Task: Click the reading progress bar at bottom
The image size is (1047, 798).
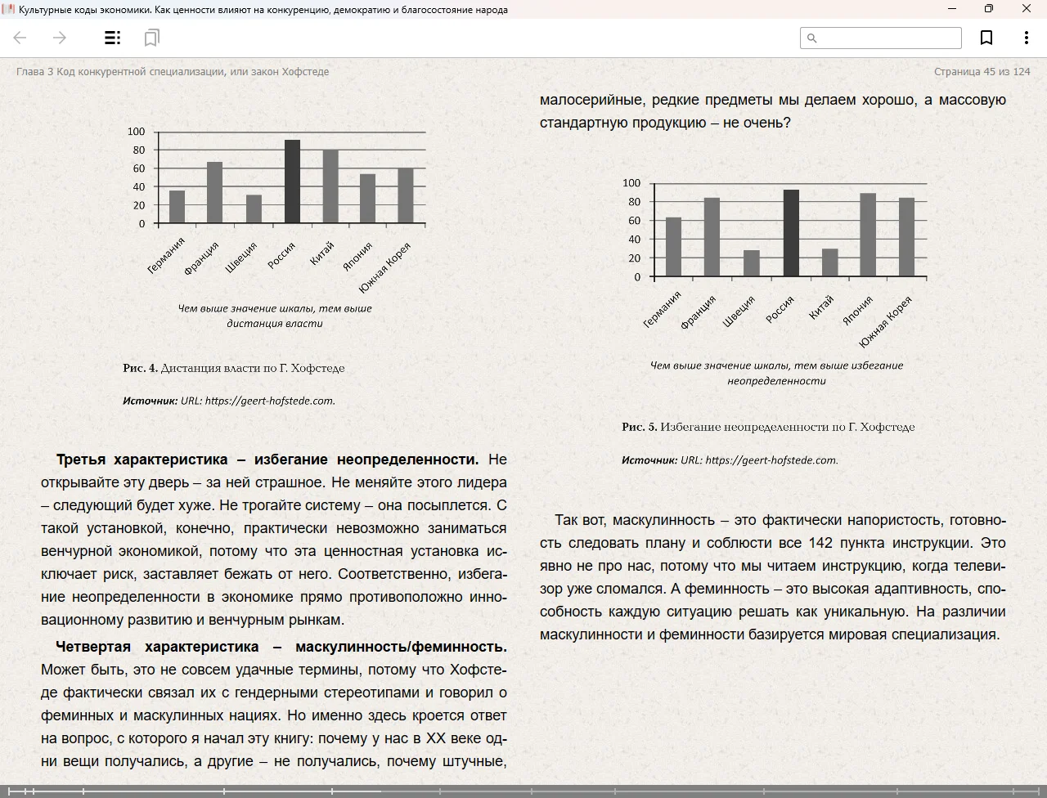Action: tap(523, 791)
